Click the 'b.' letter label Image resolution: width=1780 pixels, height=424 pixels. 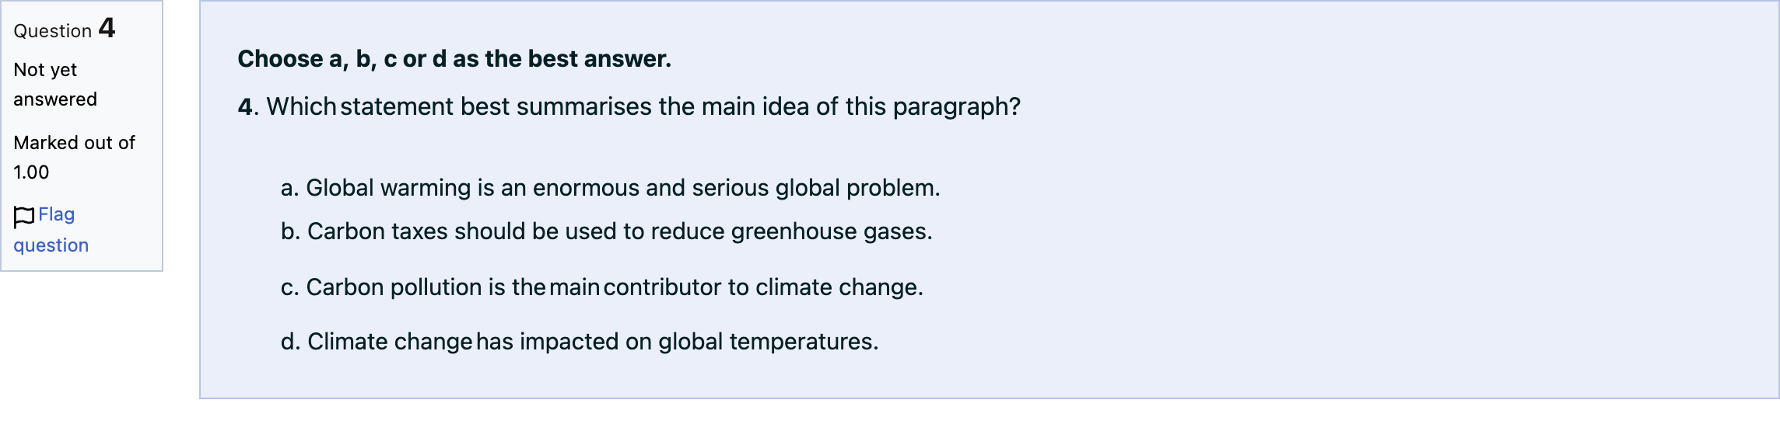coord(291,231)
